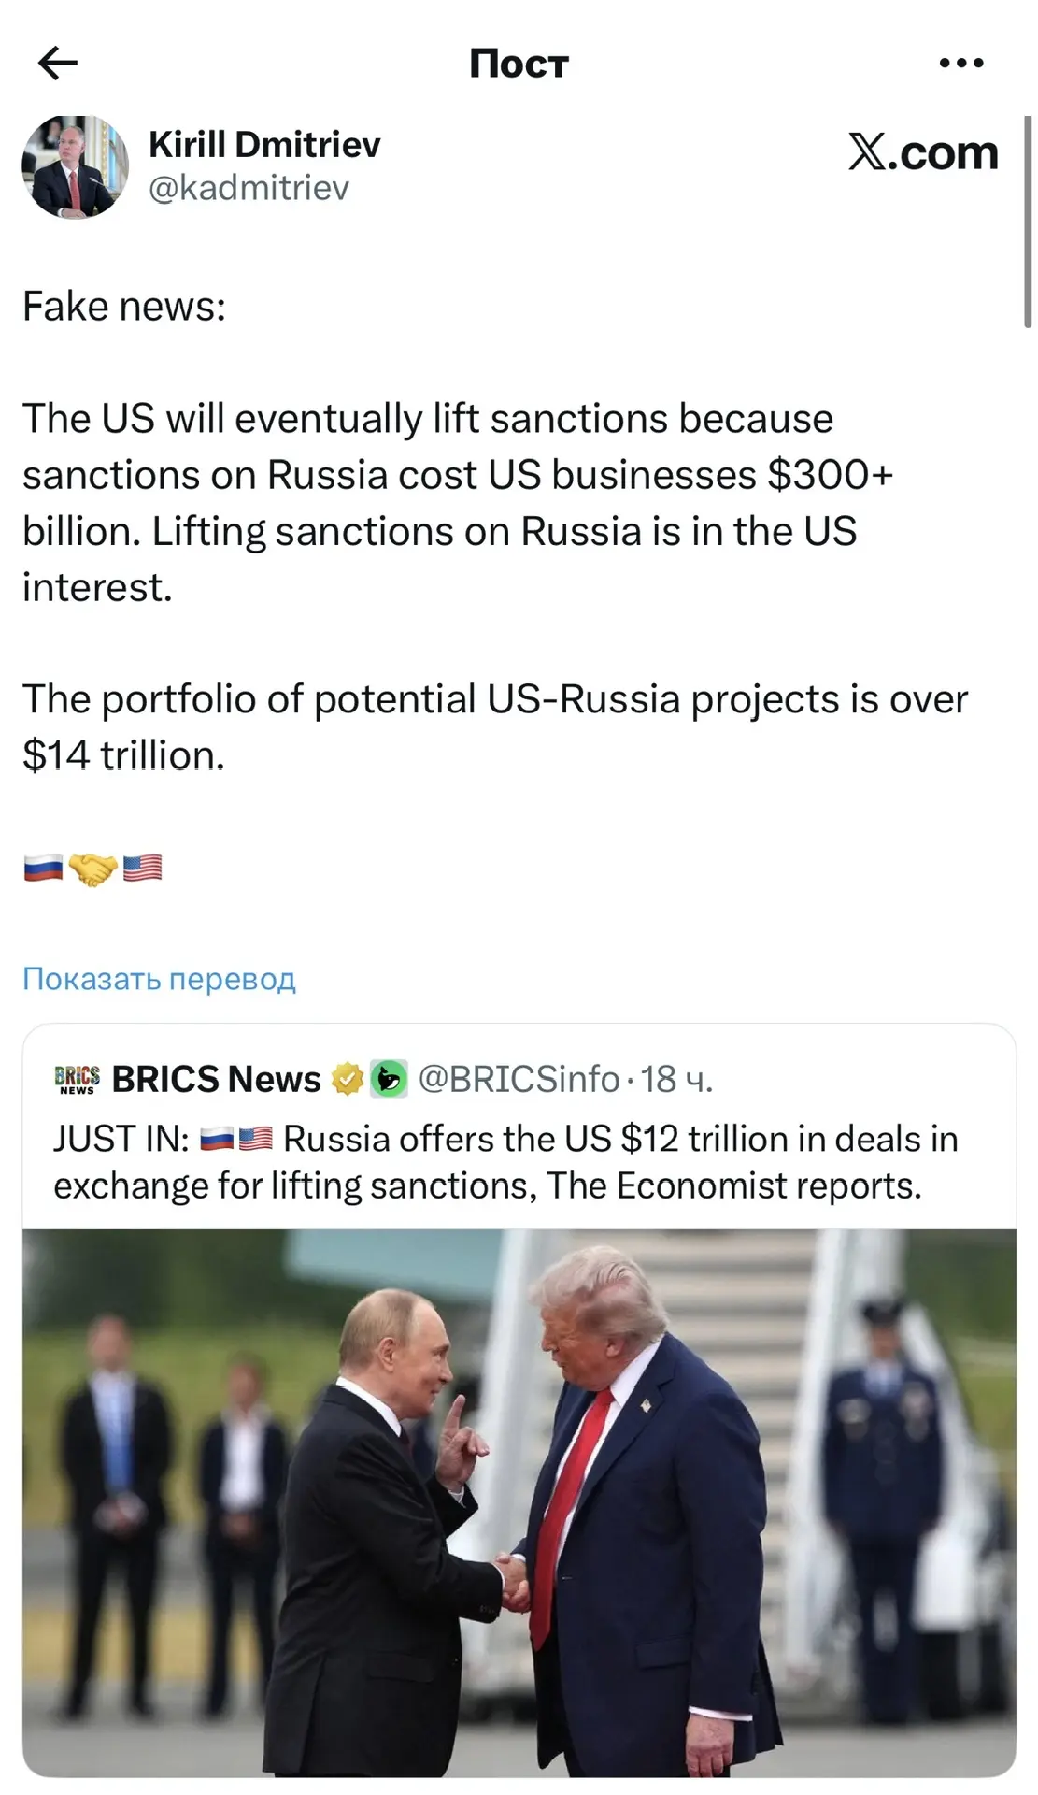
Task: Tap the Russian flag emoji in post
Action: (43, 869)
